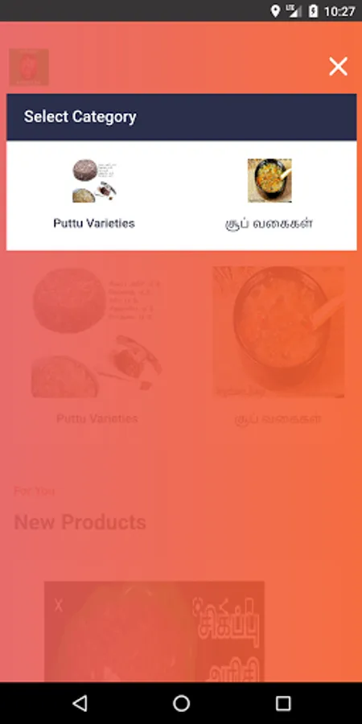362x724 pixels.
Task: Tap the For You label
Action: pos(34,491)
